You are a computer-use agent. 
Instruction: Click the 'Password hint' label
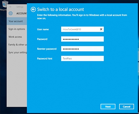(x=45, y=59)
